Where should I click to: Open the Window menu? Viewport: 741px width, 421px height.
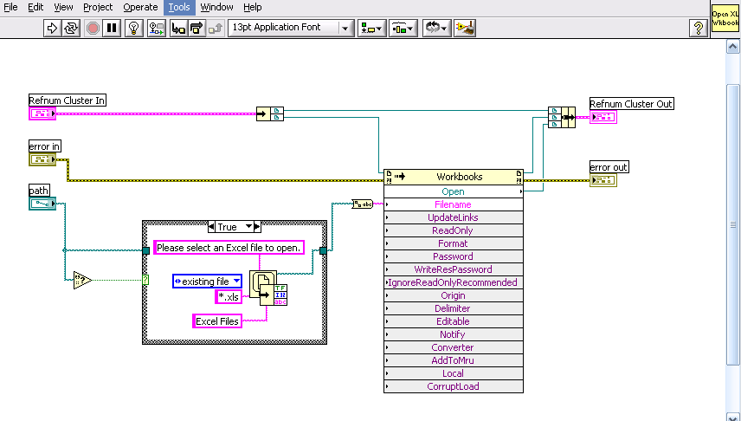coord(216,7)
